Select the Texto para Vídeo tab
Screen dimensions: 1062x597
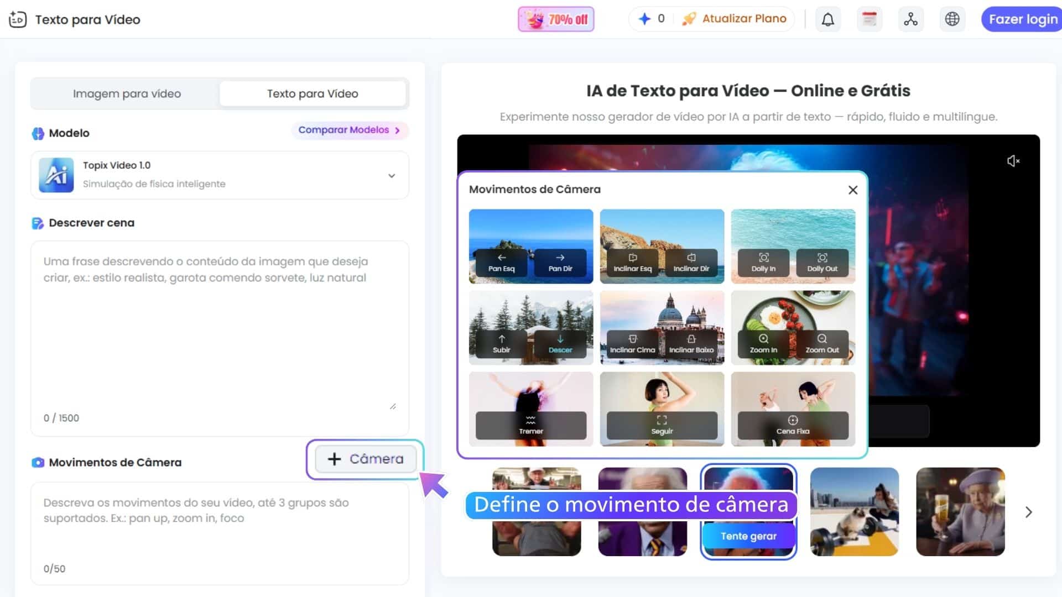coord(313,93)
